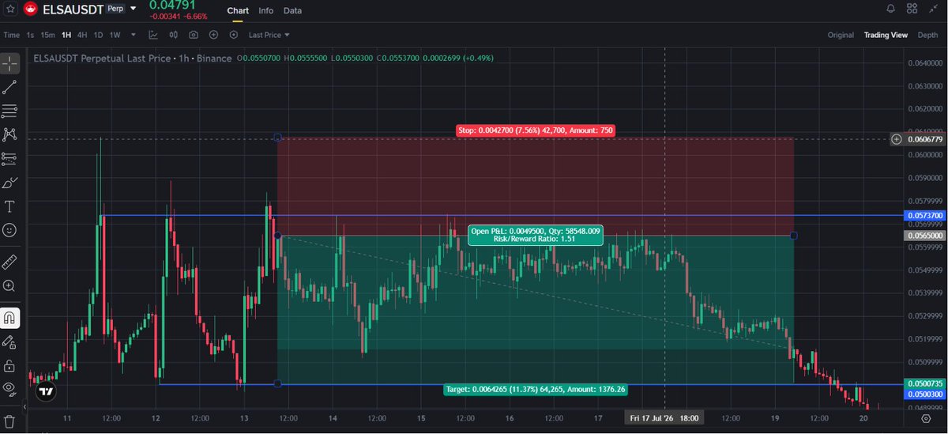
Task: Select the 1W timeframe
Action: click(x=115, y=35)
